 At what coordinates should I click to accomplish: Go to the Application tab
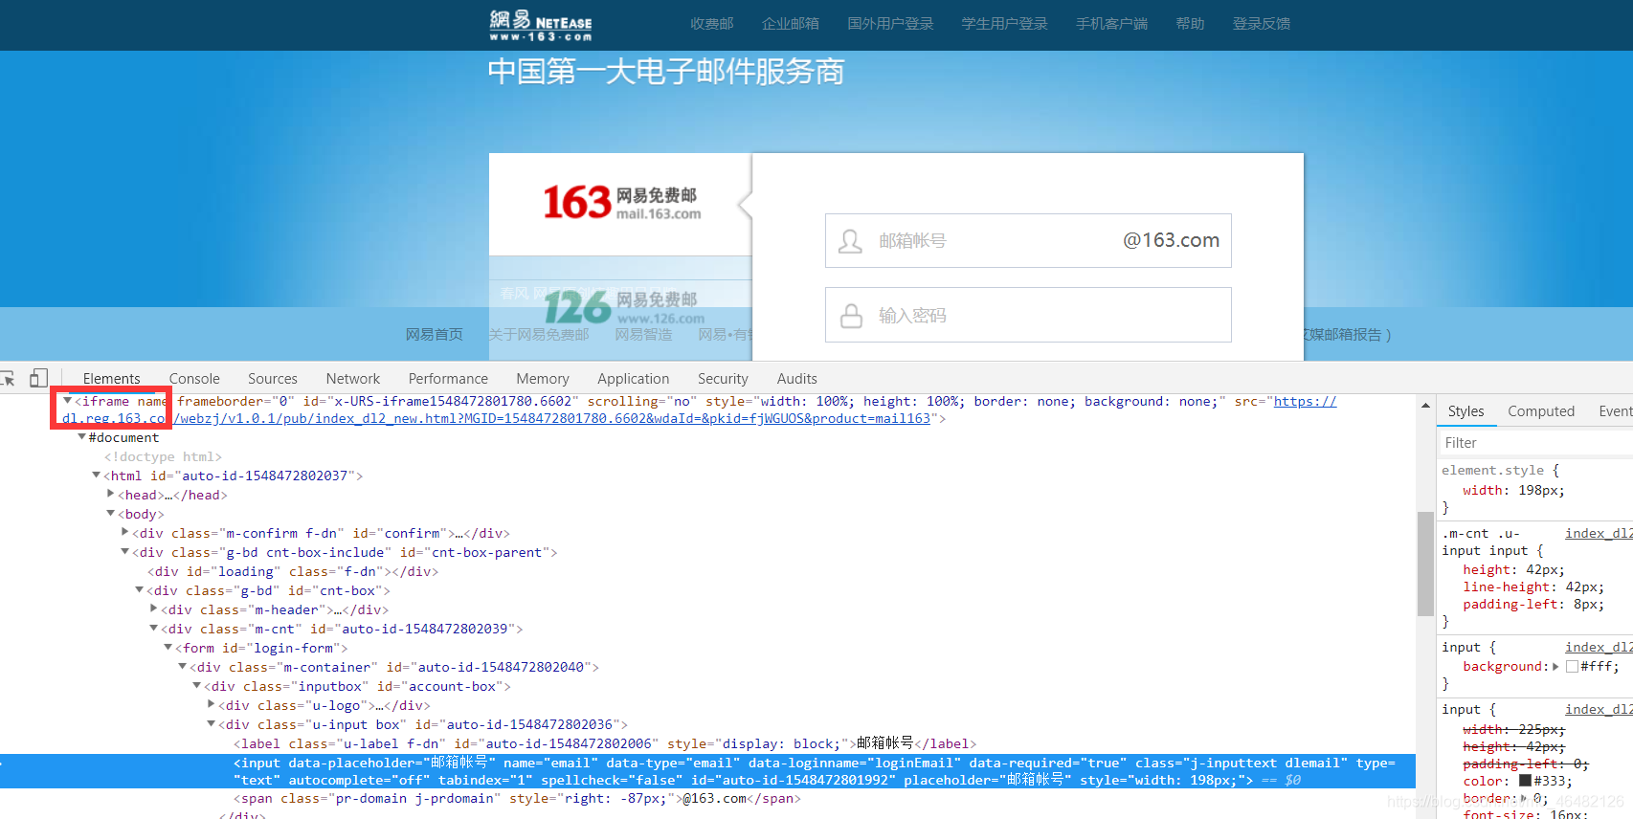[634, 379]
